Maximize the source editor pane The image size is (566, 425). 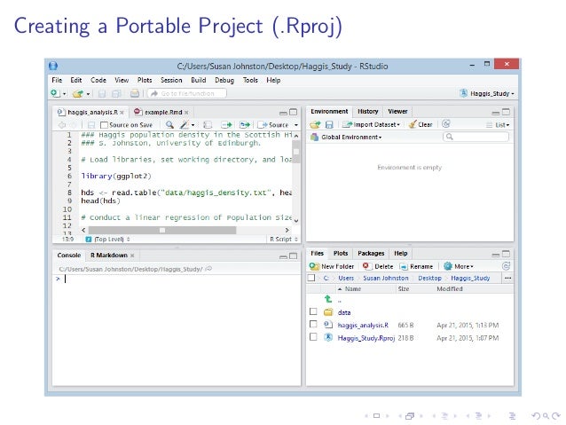point(293,112)
